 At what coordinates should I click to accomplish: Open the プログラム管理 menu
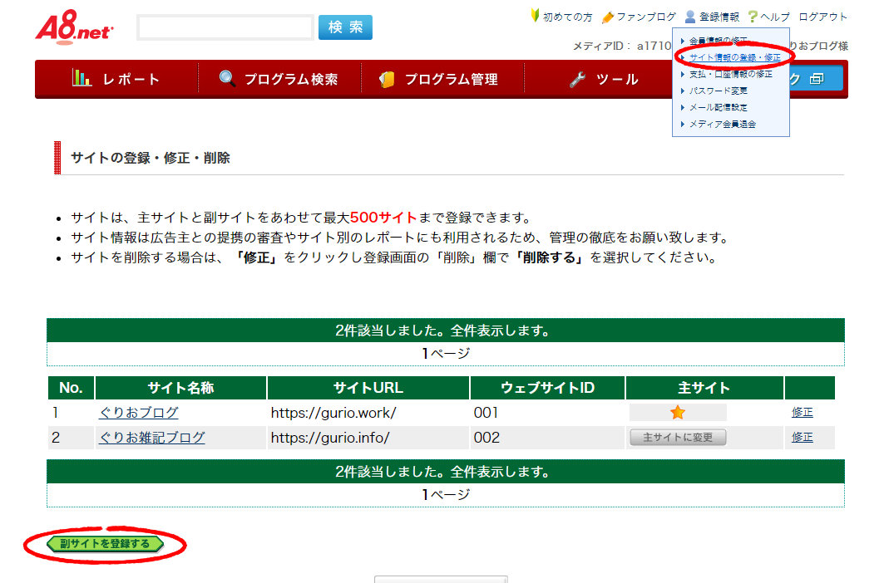(x=441, y=80)
